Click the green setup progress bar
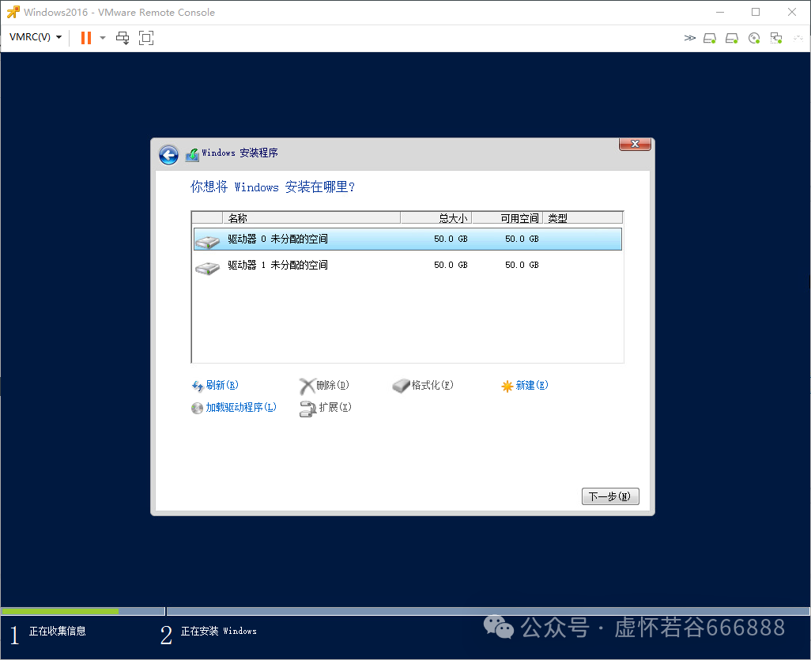 (x=60, y=611)
